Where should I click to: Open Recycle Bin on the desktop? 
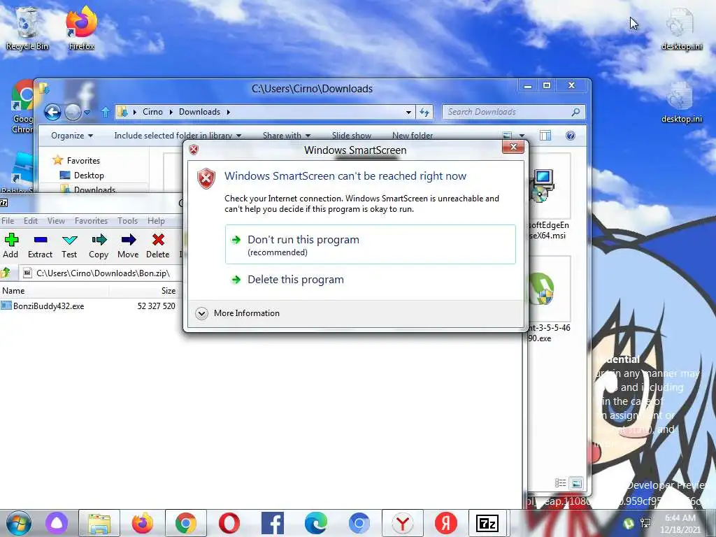[27, 28]
